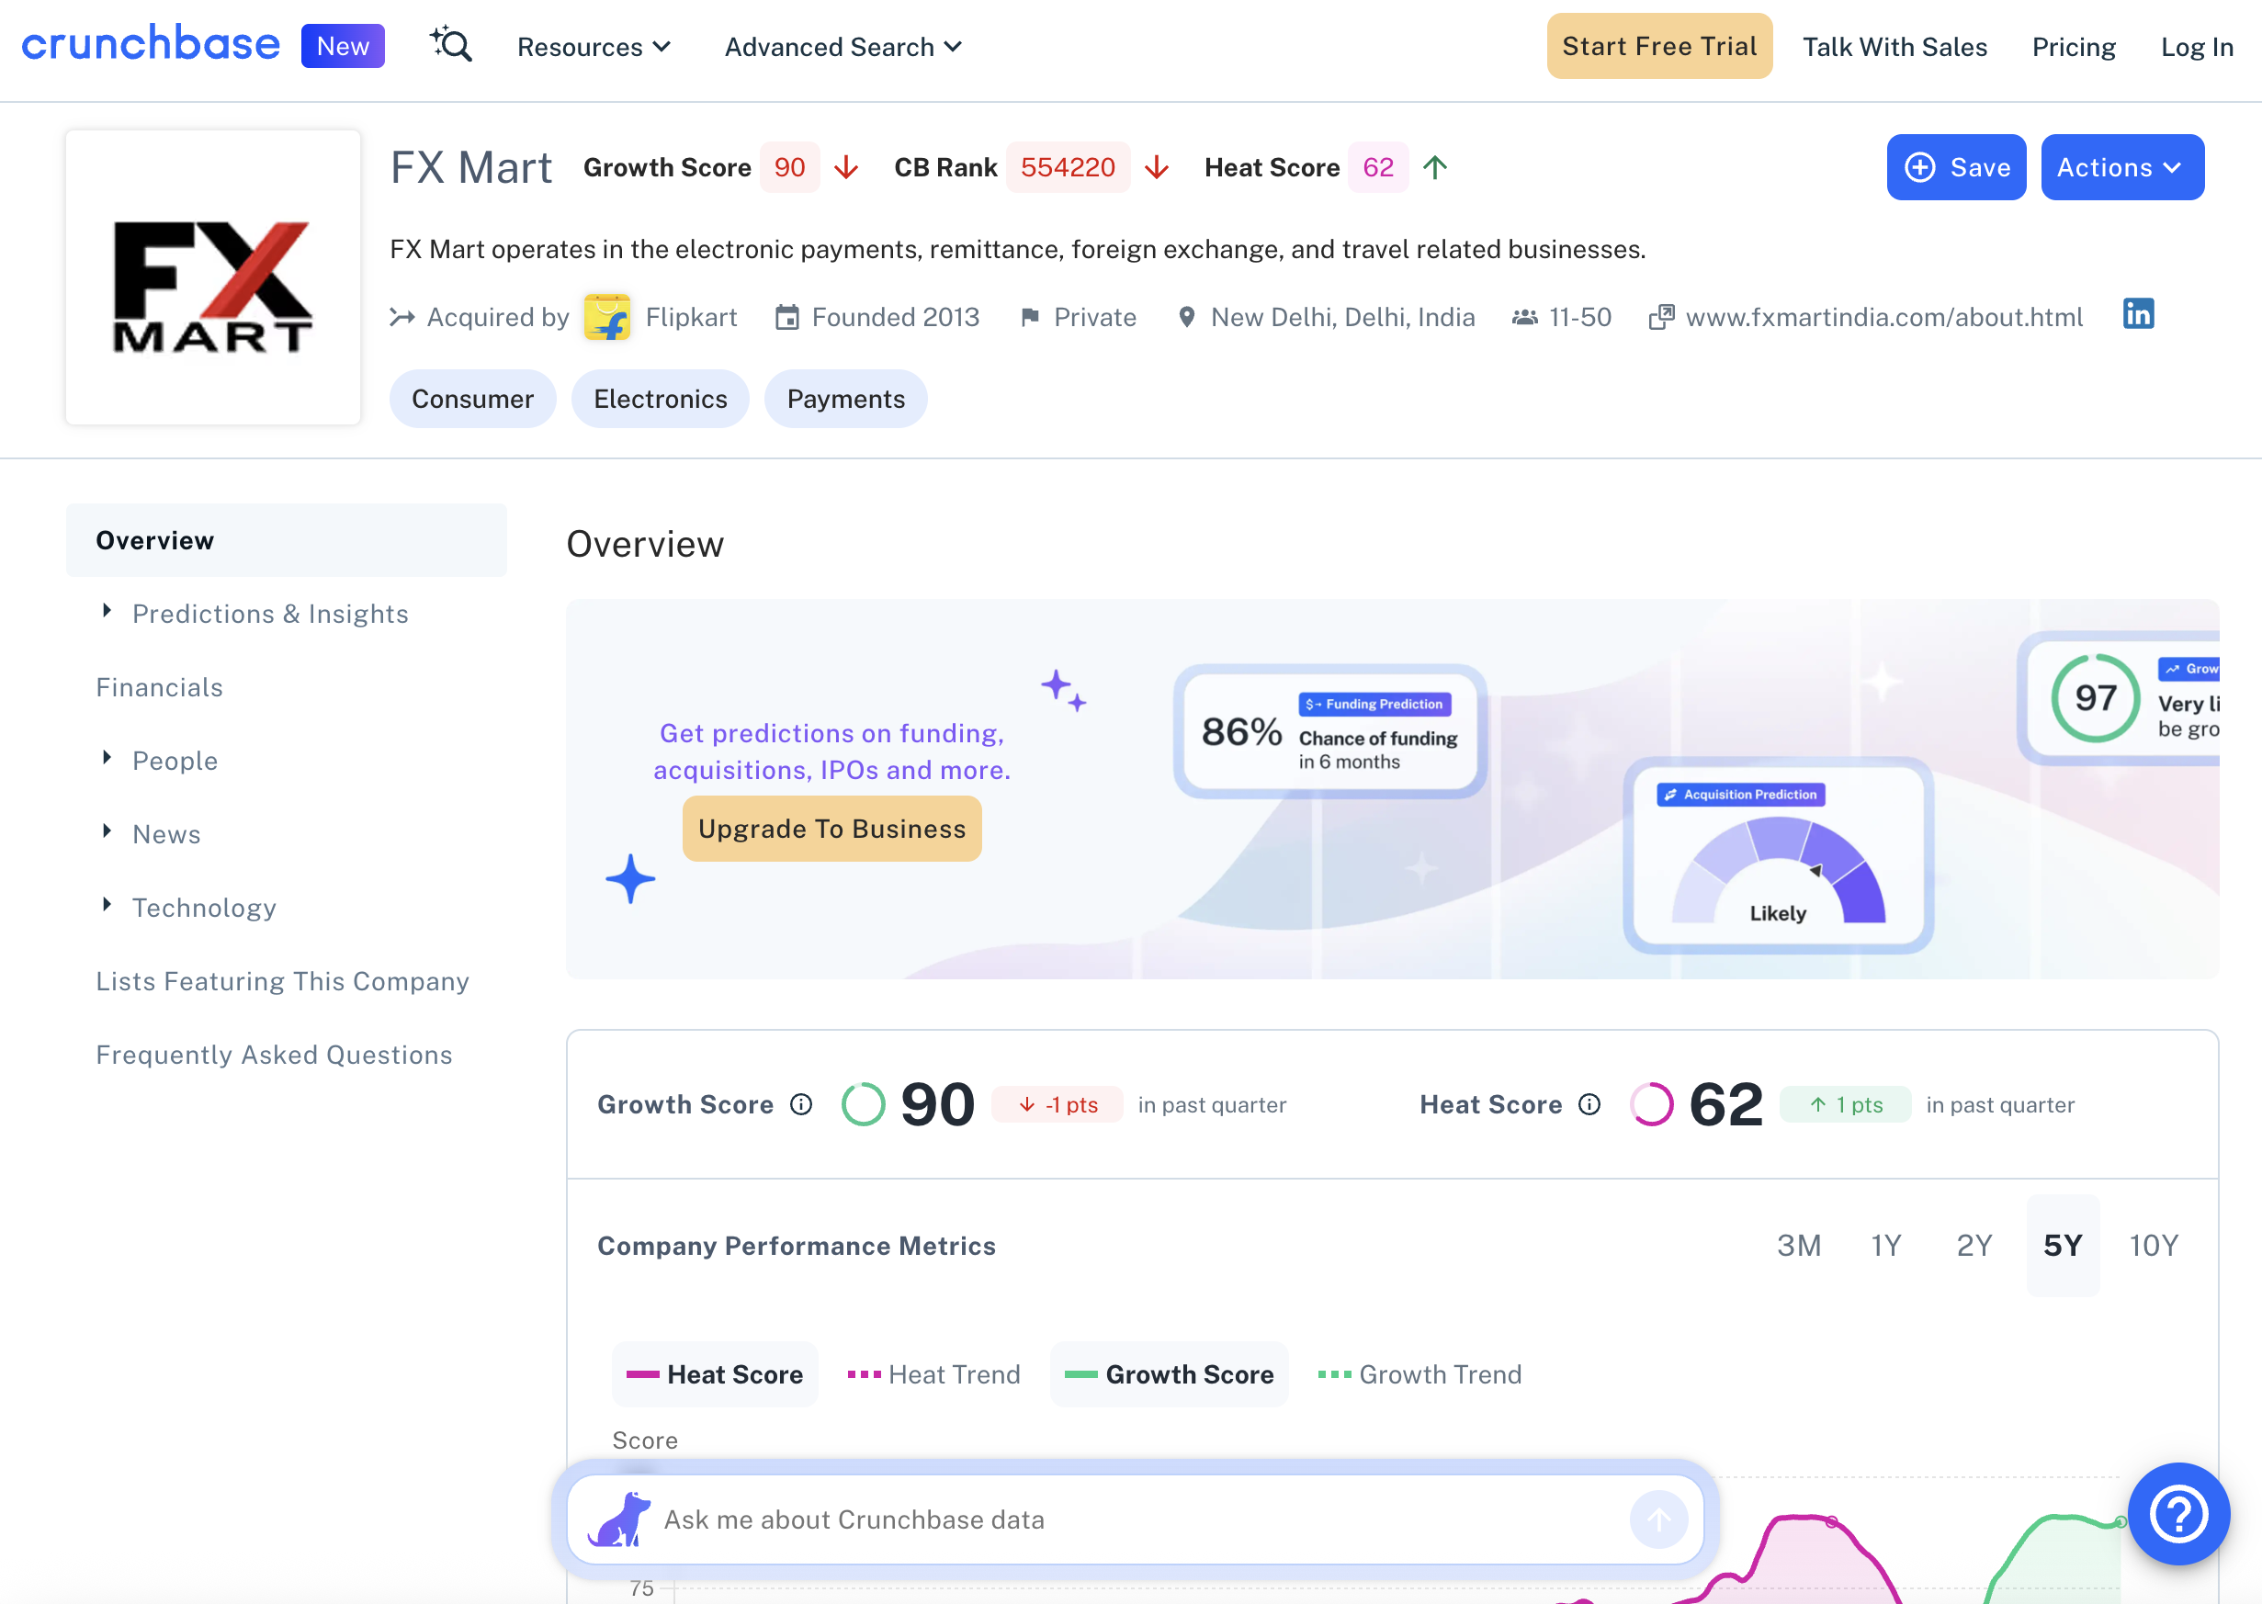Select Overview in the sidebar
This screenshot has width=2262, height=1604.
click(287, 540)
